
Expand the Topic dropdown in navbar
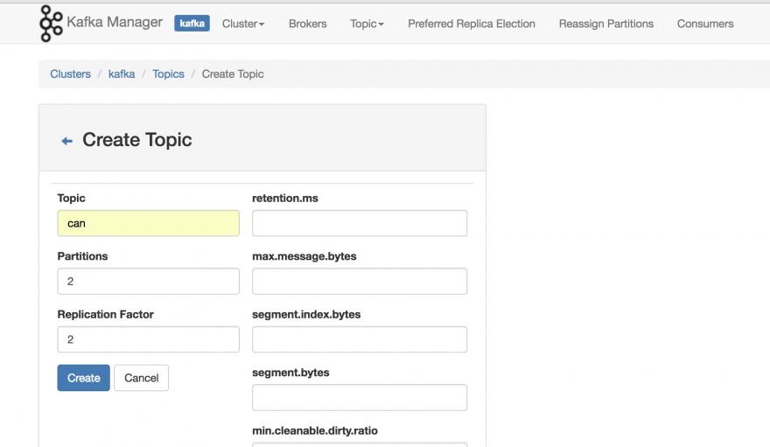pyautogui.click(x=367, y=24)
